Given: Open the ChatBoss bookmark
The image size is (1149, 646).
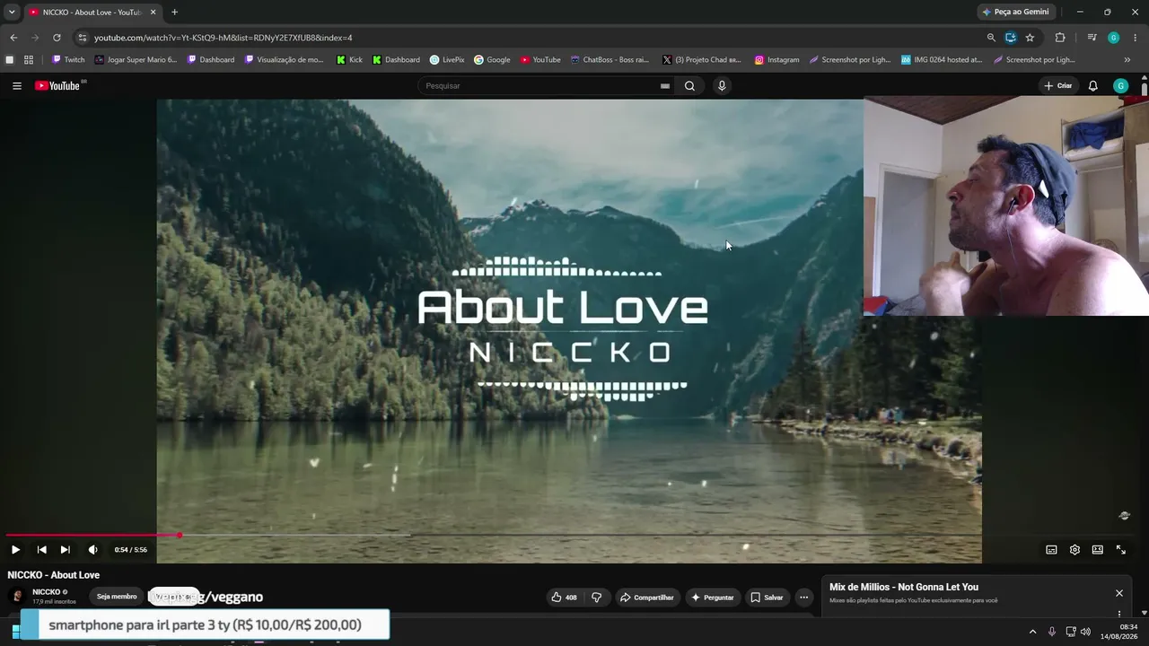Looking at the screenshot, I should 610,60.
